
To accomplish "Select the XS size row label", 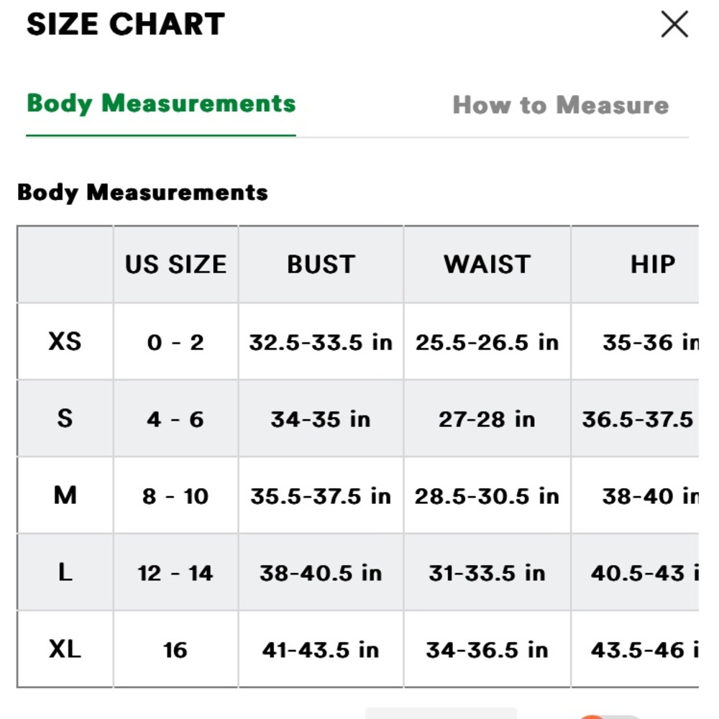I will (65, 342).
